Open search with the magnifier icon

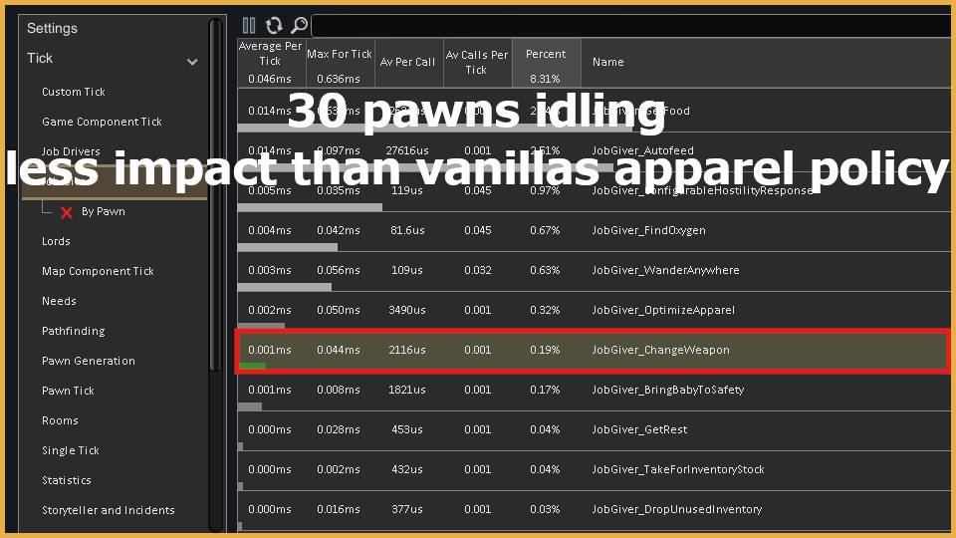click(x=299, y=26)
